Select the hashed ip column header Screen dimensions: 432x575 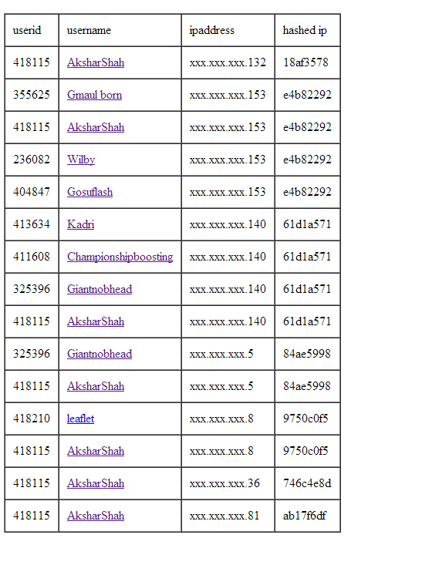(x=308, y=30)
